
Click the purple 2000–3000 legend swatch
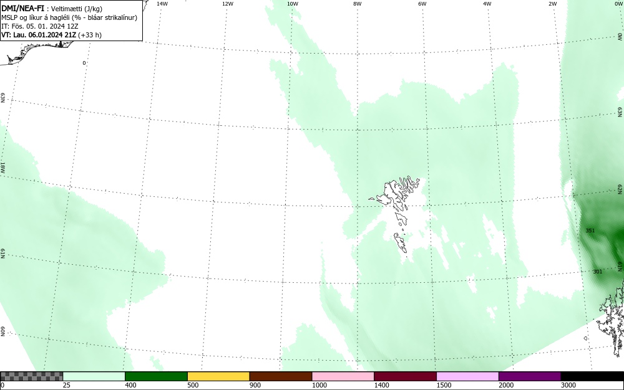530,376
